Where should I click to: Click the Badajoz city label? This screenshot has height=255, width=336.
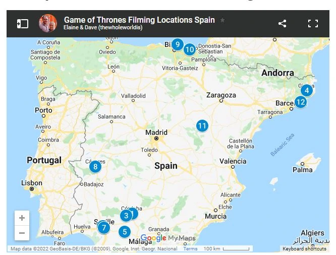[94, 184]
